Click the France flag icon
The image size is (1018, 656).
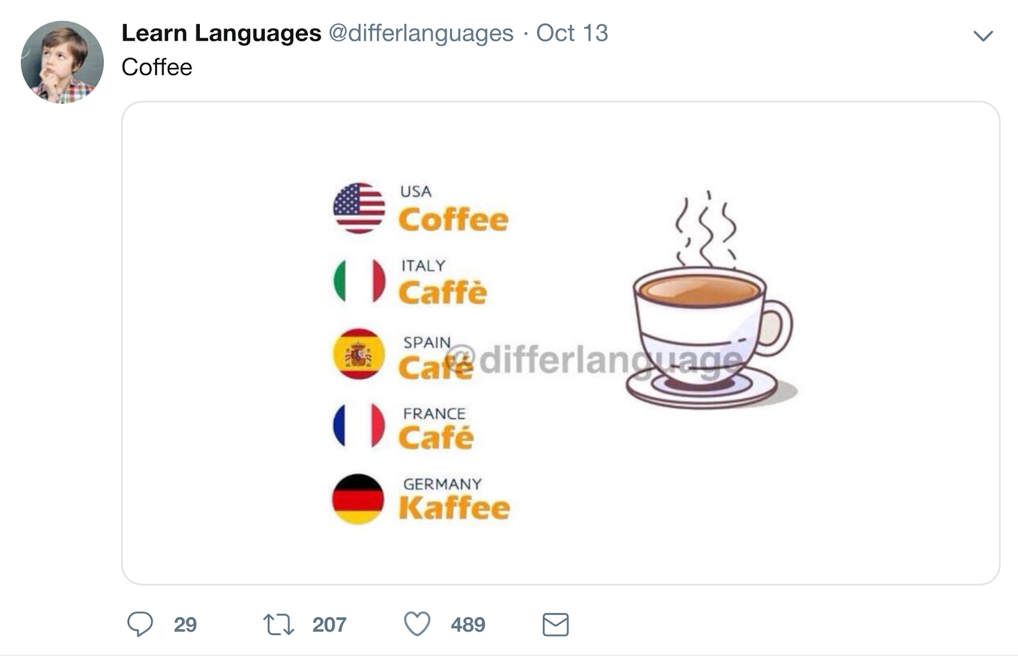point(359,425)
